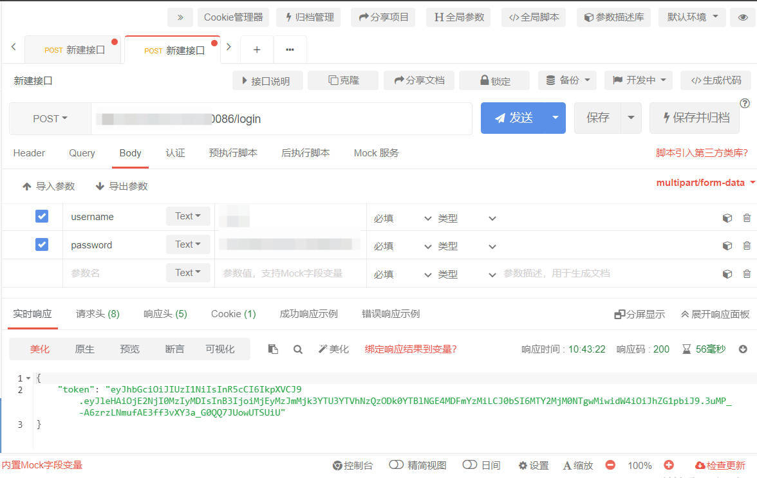Screen dimensions: 757x478
Task: Open 全局参数 global parameters
Action: click(x=458, y=17)
